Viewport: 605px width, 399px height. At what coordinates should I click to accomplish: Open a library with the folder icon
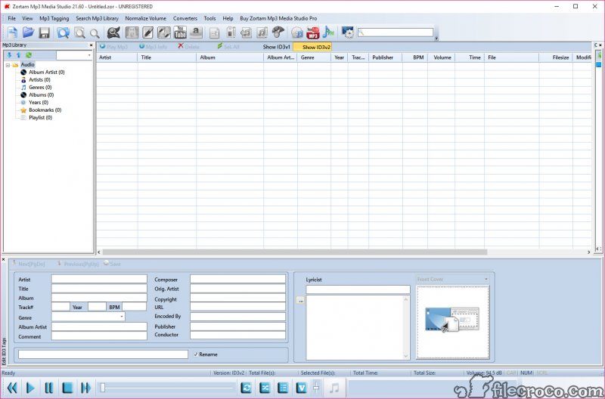(28, 32)
